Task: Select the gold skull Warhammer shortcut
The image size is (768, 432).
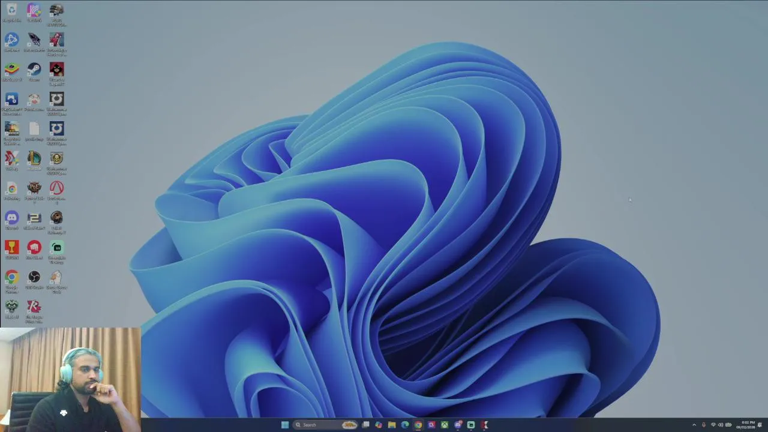Action: pos(56,163)
